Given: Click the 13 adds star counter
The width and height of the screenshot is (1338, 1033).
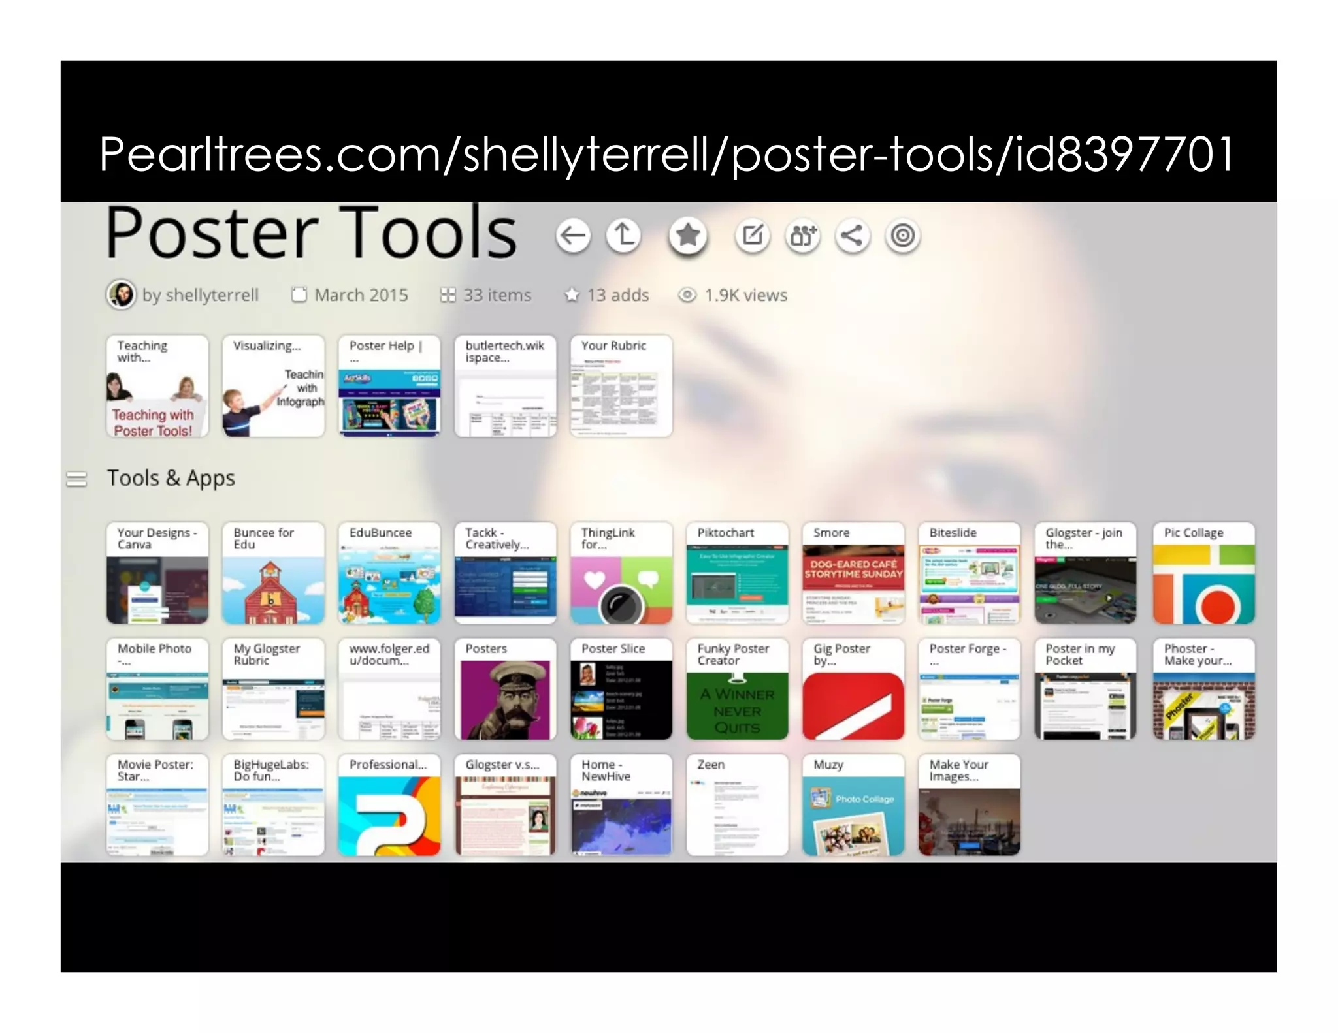Looking at the screenshot, I should tap(607, 295).
